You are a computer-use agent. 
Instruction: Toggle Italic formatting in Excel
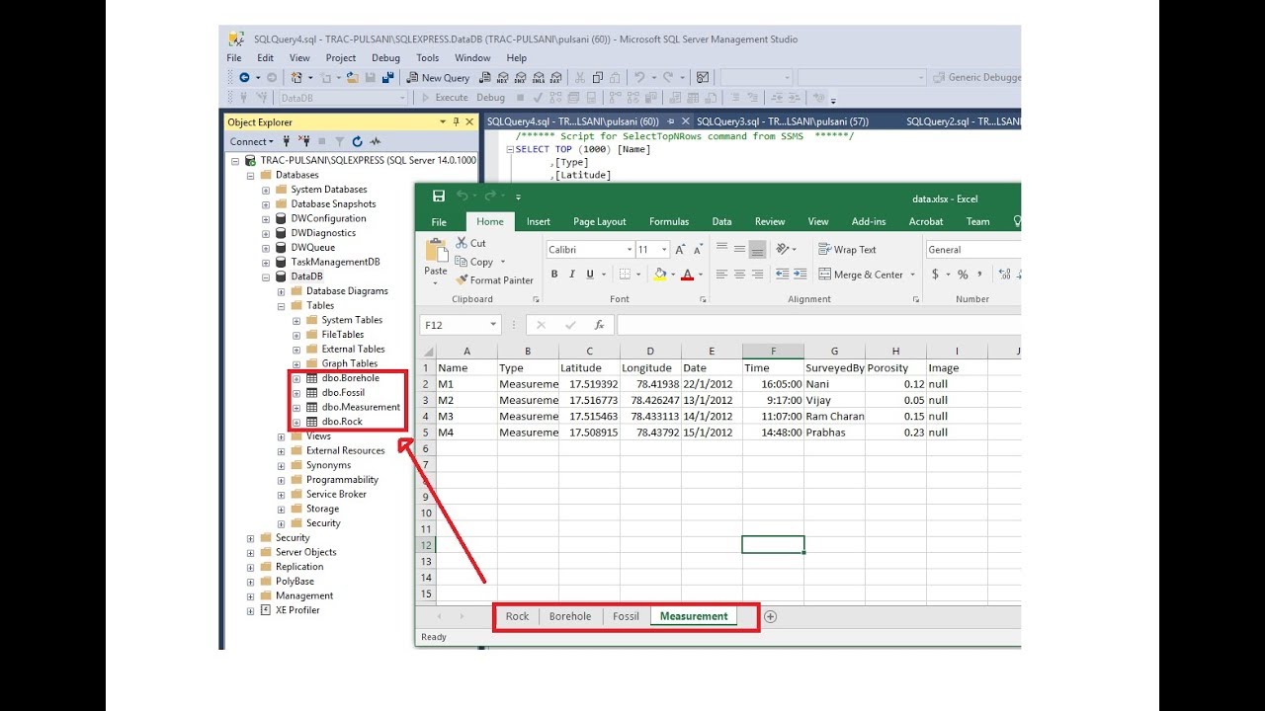point(572,275)
